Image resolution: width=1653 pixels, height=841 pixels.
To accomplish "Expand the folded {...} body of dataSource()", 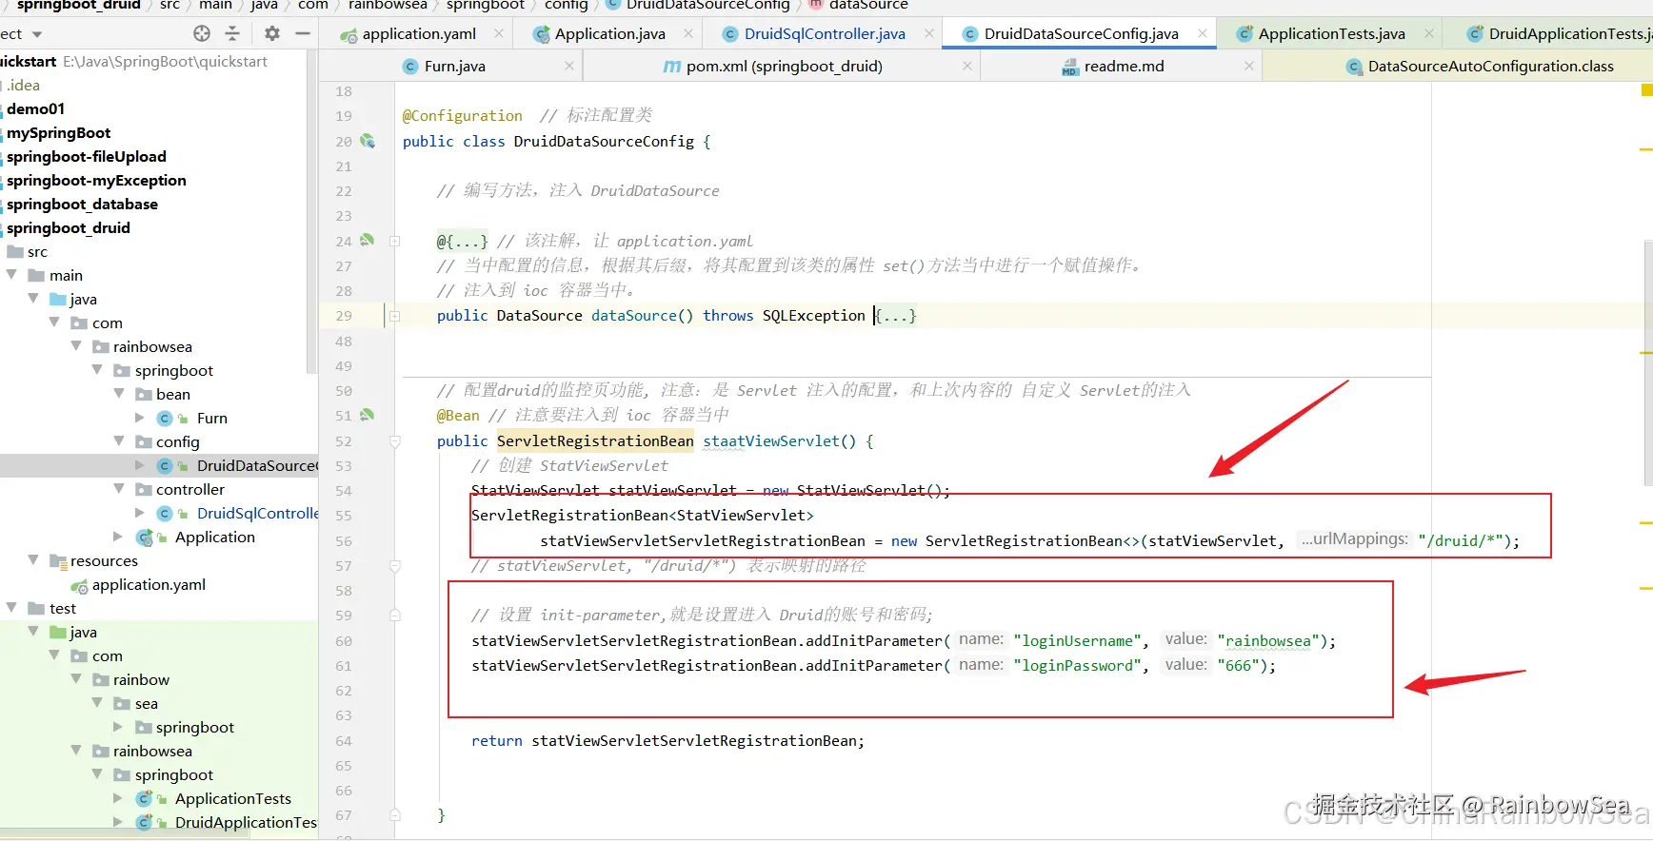I will [x=896, y=316].
